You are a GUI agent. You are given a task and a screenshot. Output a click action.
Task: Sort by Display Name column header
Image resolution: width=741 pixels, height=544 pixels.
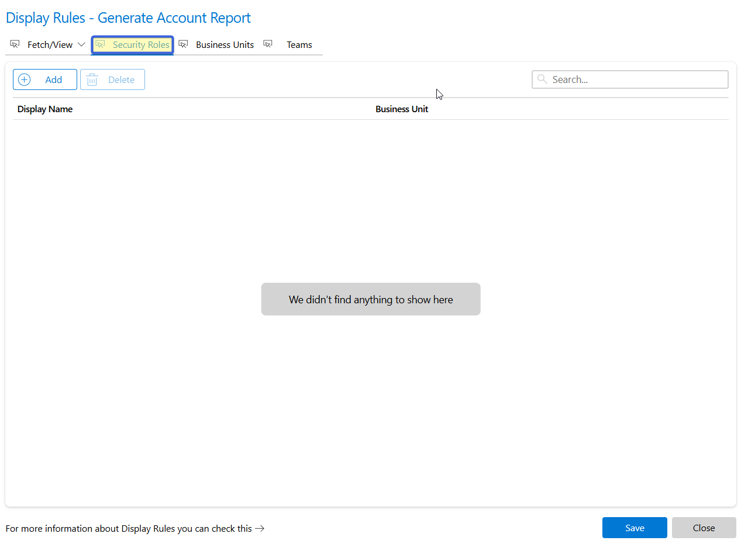point(45,109)
